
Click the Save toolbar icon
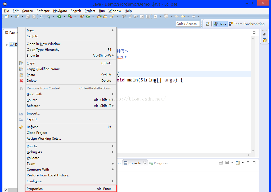[x=28, y=16]
